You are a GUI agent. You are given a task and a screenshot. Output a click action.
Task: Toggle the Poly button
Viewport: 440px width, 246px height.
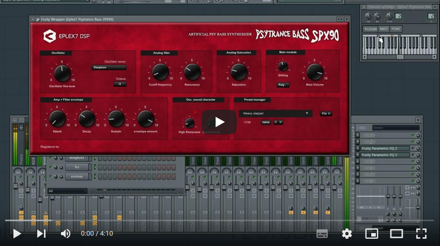(283, 85)
